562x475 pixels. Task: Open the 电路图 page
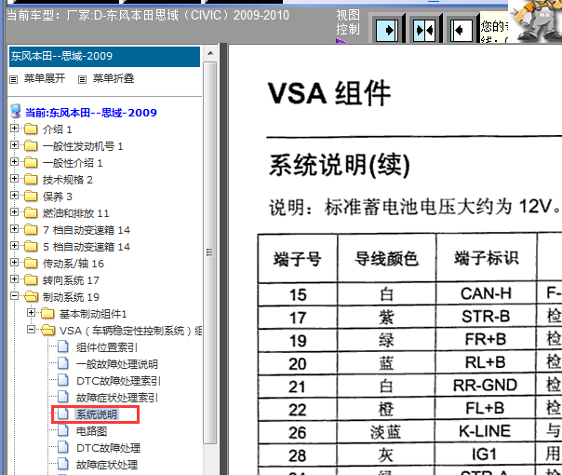point(91,431)
